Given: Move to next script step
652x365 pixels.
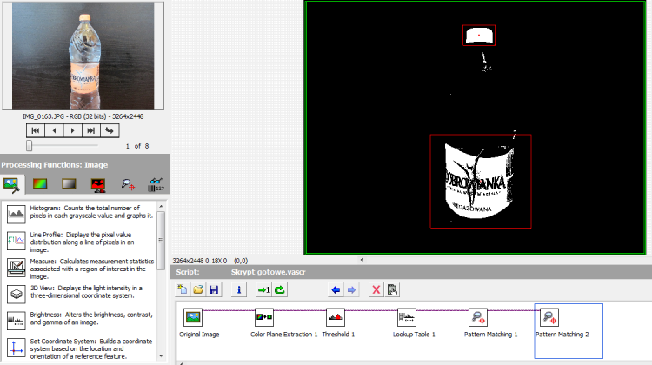Looking at the screenshot, I should (351, 289).
